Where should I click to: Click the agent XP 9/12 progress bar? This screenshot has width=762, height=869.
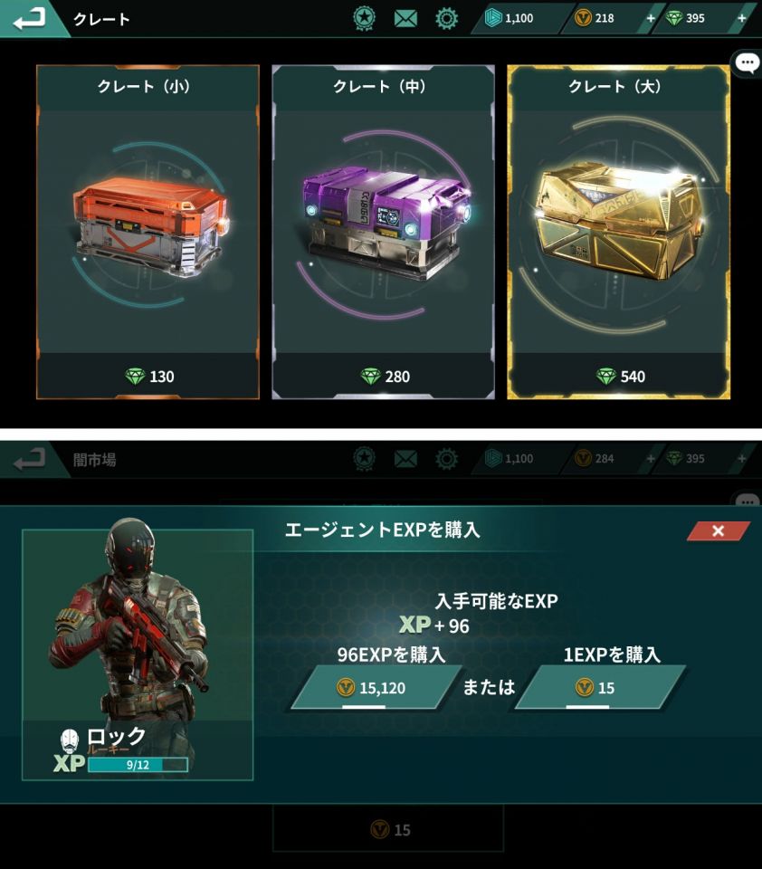(138, 765)
